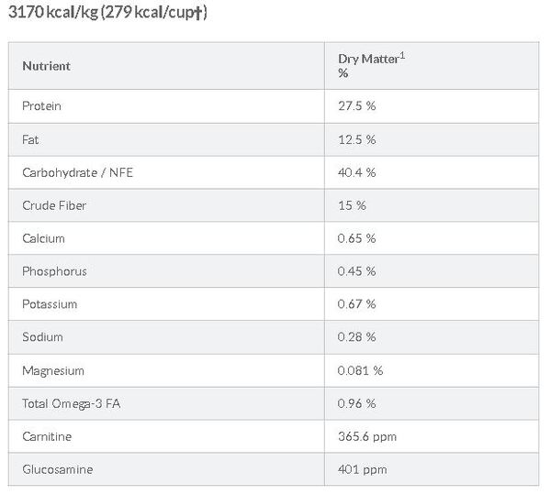Click the 15 % crude fiber value
Image resolution: width=550 pixels, height=494 pixels.
click(x=352, y=205)
